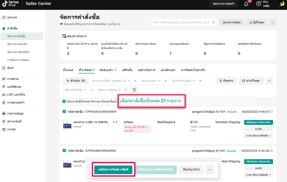Click เลือกคำสั่งซื้อทั้งหมด 21 รายการ link
Viewport: 287px width, 182px height.
150,101
